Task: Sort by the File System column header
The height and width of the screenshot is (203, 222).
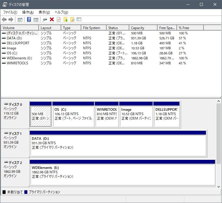Action: coord(94,28)
